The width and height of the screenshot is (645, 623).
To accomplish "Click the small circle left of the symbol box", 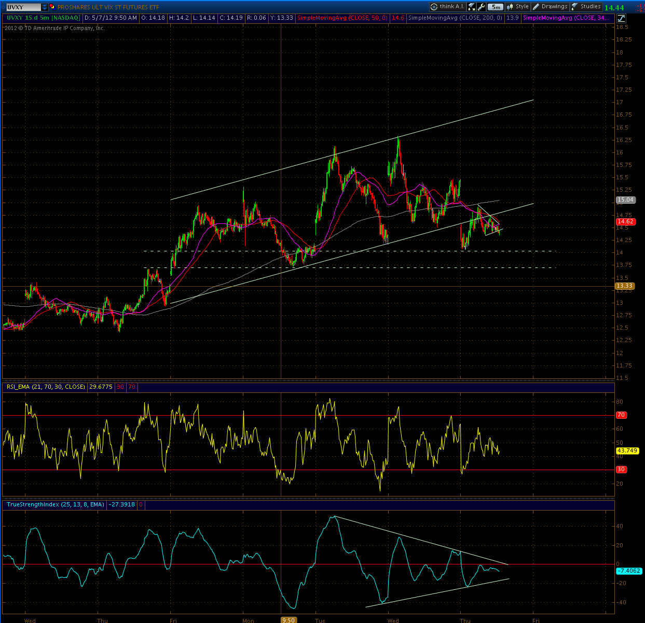I will pos(3,7).
